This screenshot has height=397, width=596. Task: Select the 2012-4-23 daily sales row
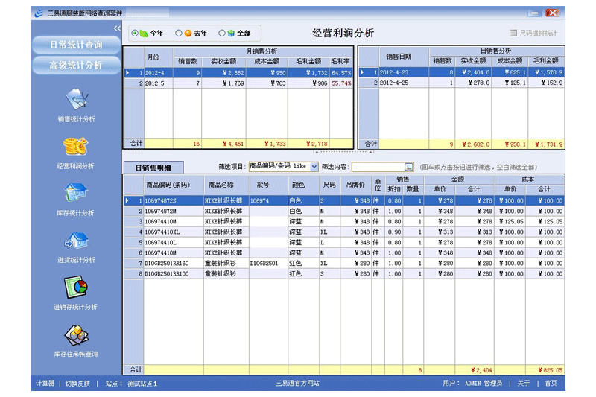(x=462, y=72)
